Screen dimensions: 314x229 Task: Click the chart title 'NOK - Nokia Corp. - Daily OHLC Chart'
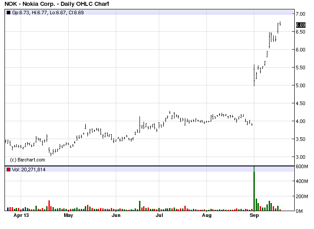click(57, 4)
